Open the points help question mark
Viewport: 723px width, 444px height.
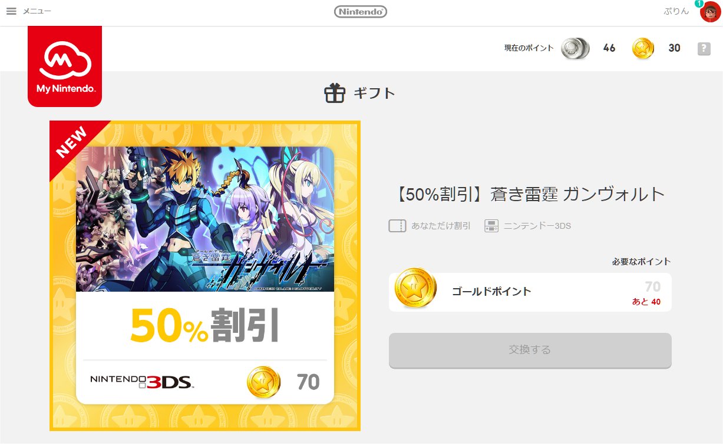point(704,49)
